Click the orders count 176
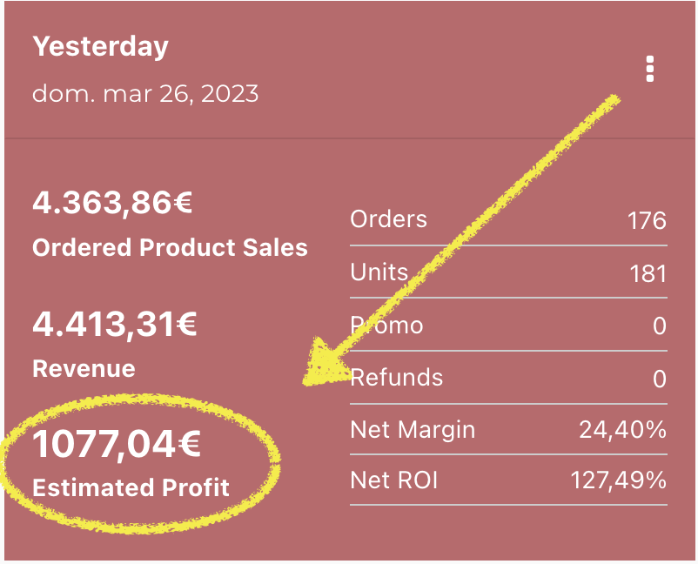The width and height of the screenshot is (698, 564). tap(647, 220)
